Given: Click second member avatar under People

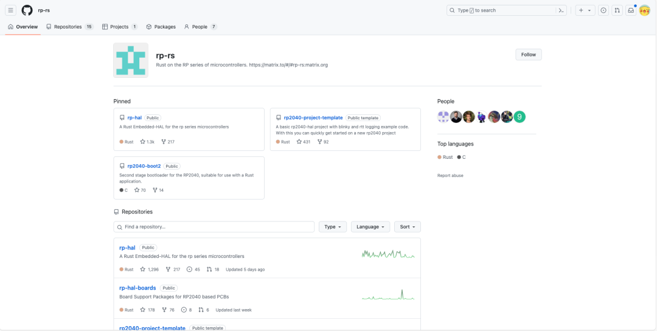Looking at the screenshot, I should click(456, 117).
